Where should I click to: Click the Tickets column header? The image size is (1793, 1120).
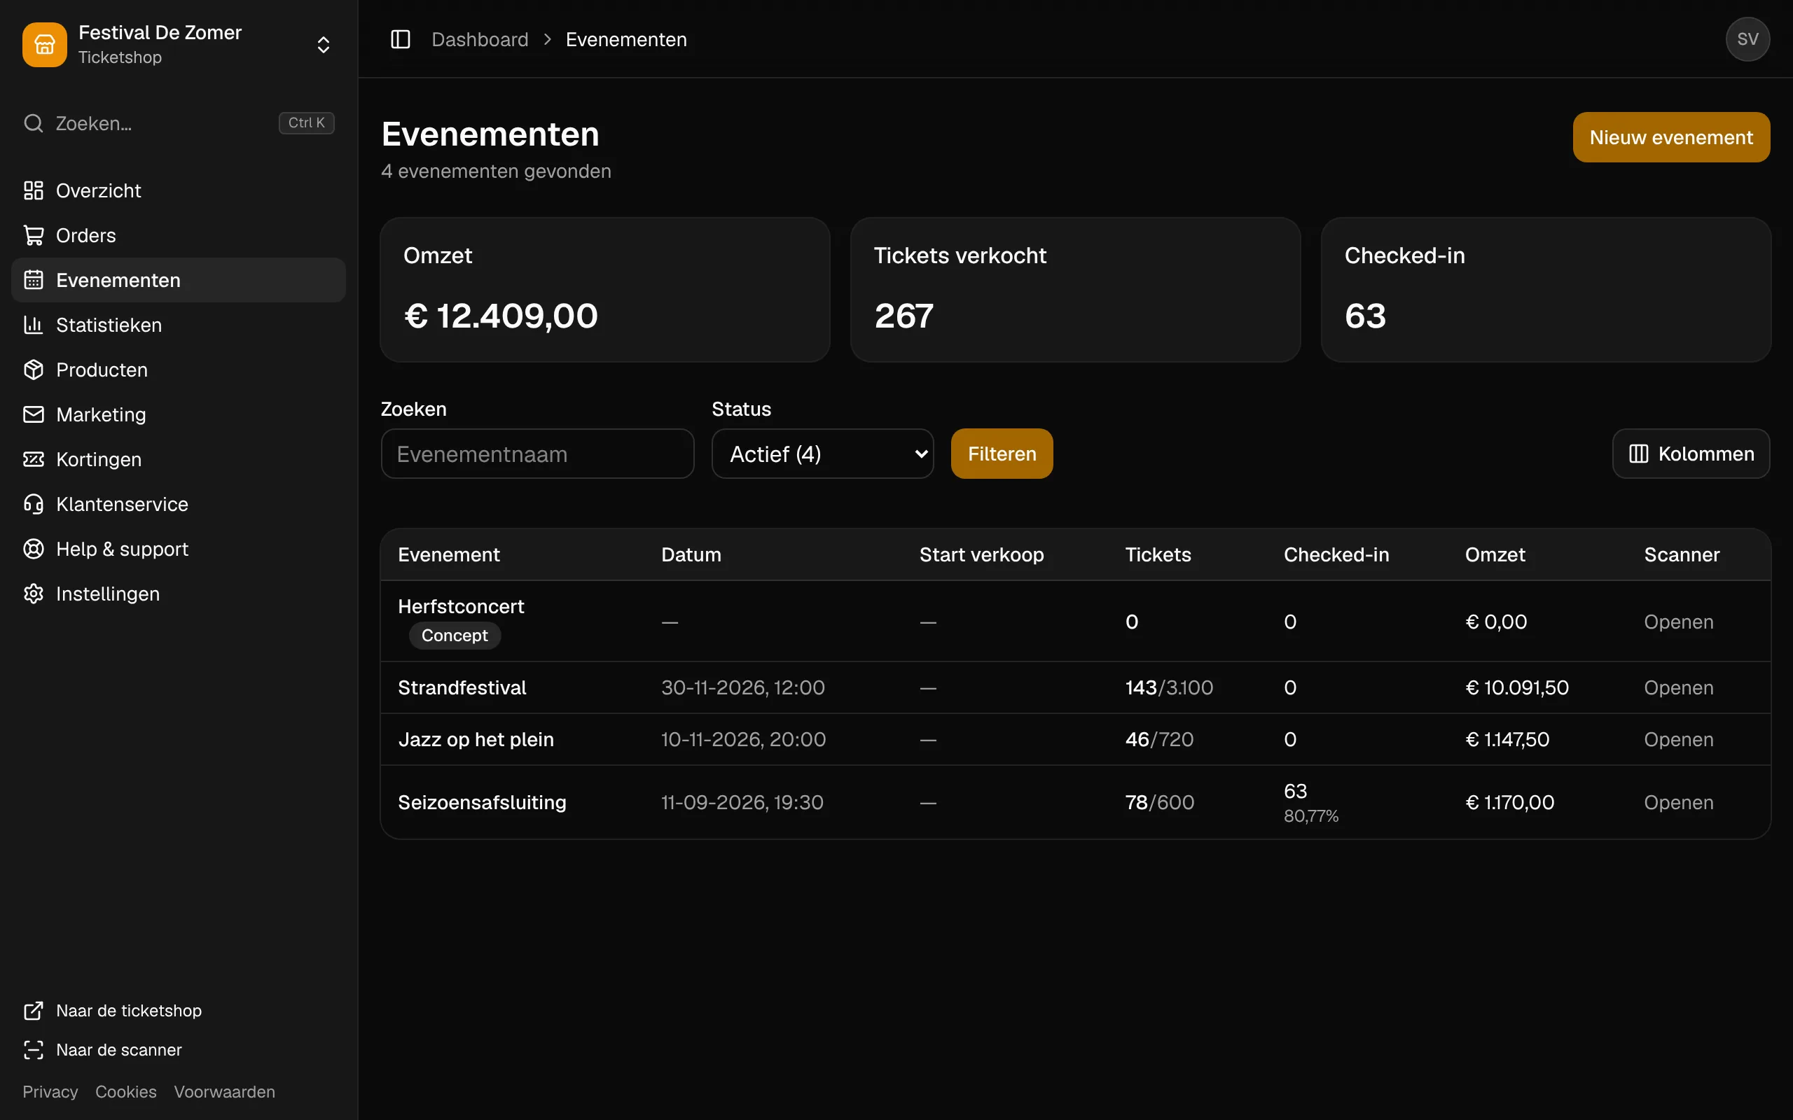click(x=1157, y=554)
